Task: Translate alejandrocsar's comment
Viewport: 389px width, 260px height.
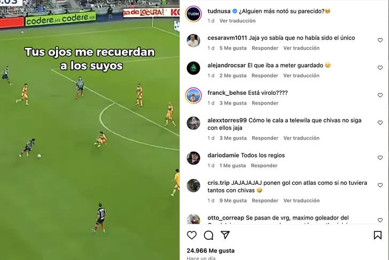Action: (x=301, y=76)
